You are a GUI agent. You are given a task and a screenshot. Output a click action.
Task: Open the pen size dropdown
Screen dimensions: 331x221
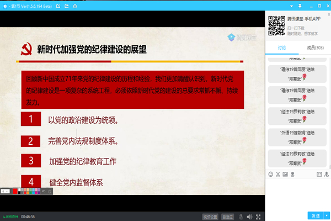point(6,191)
